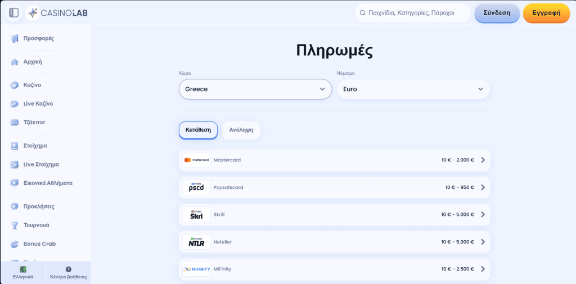Open Τζάκποτ in the sidebar
This screenshot has width=576, height=284.
tap(34, 123)
